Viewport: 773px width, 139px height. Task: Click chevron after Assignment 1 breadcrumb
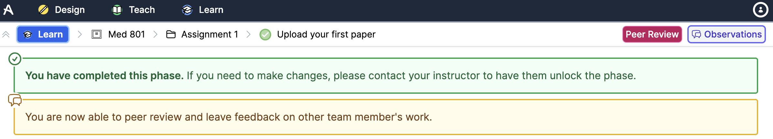(x=249, y=34)
